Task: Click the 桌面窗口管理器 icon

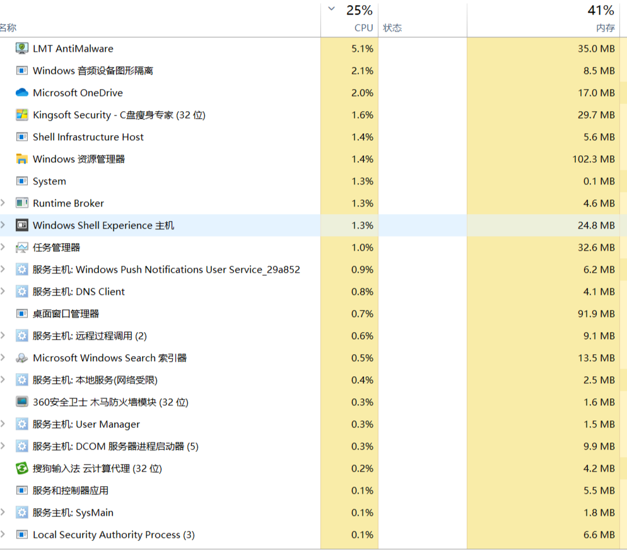Action: pos(22,313)
